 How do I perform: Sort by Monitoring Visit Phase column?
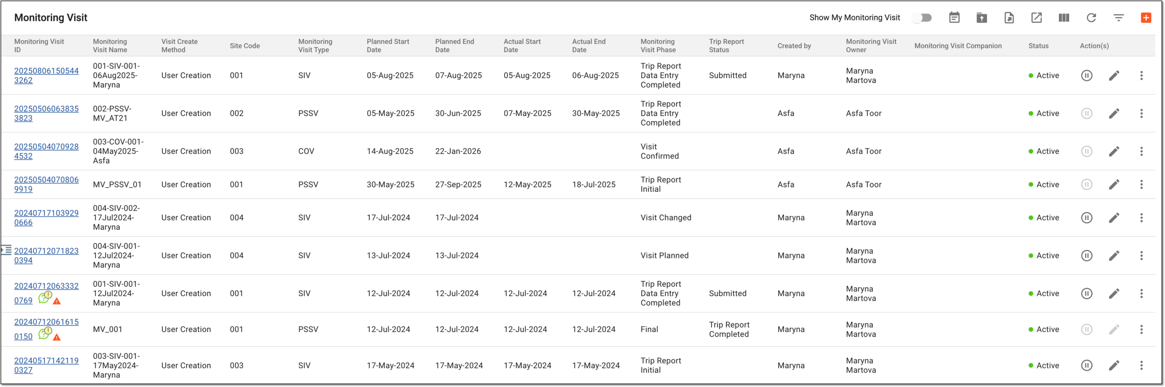point(658,46)
